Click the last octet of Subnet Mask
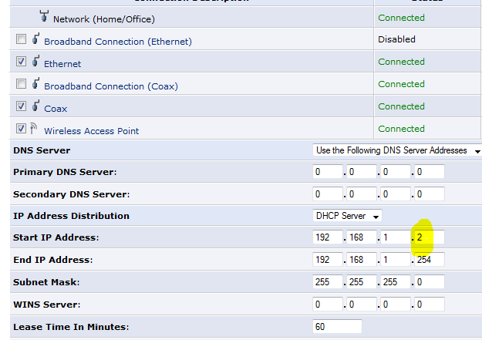482x340 pixels. [430, 282]
